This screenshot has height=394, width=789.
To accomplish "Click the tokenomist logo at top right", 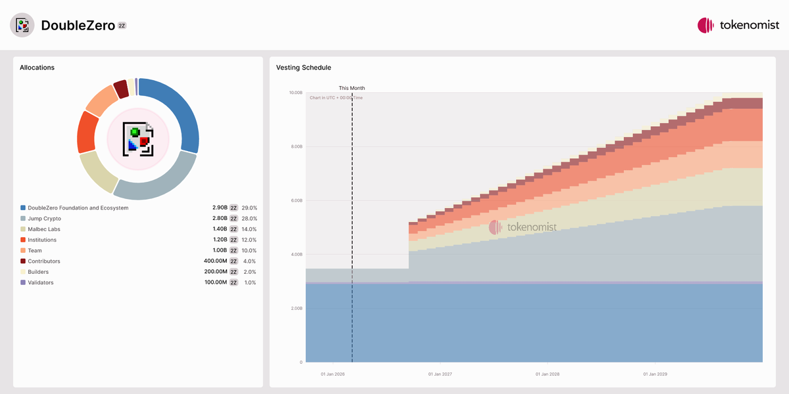I will (x=738, y=26).
